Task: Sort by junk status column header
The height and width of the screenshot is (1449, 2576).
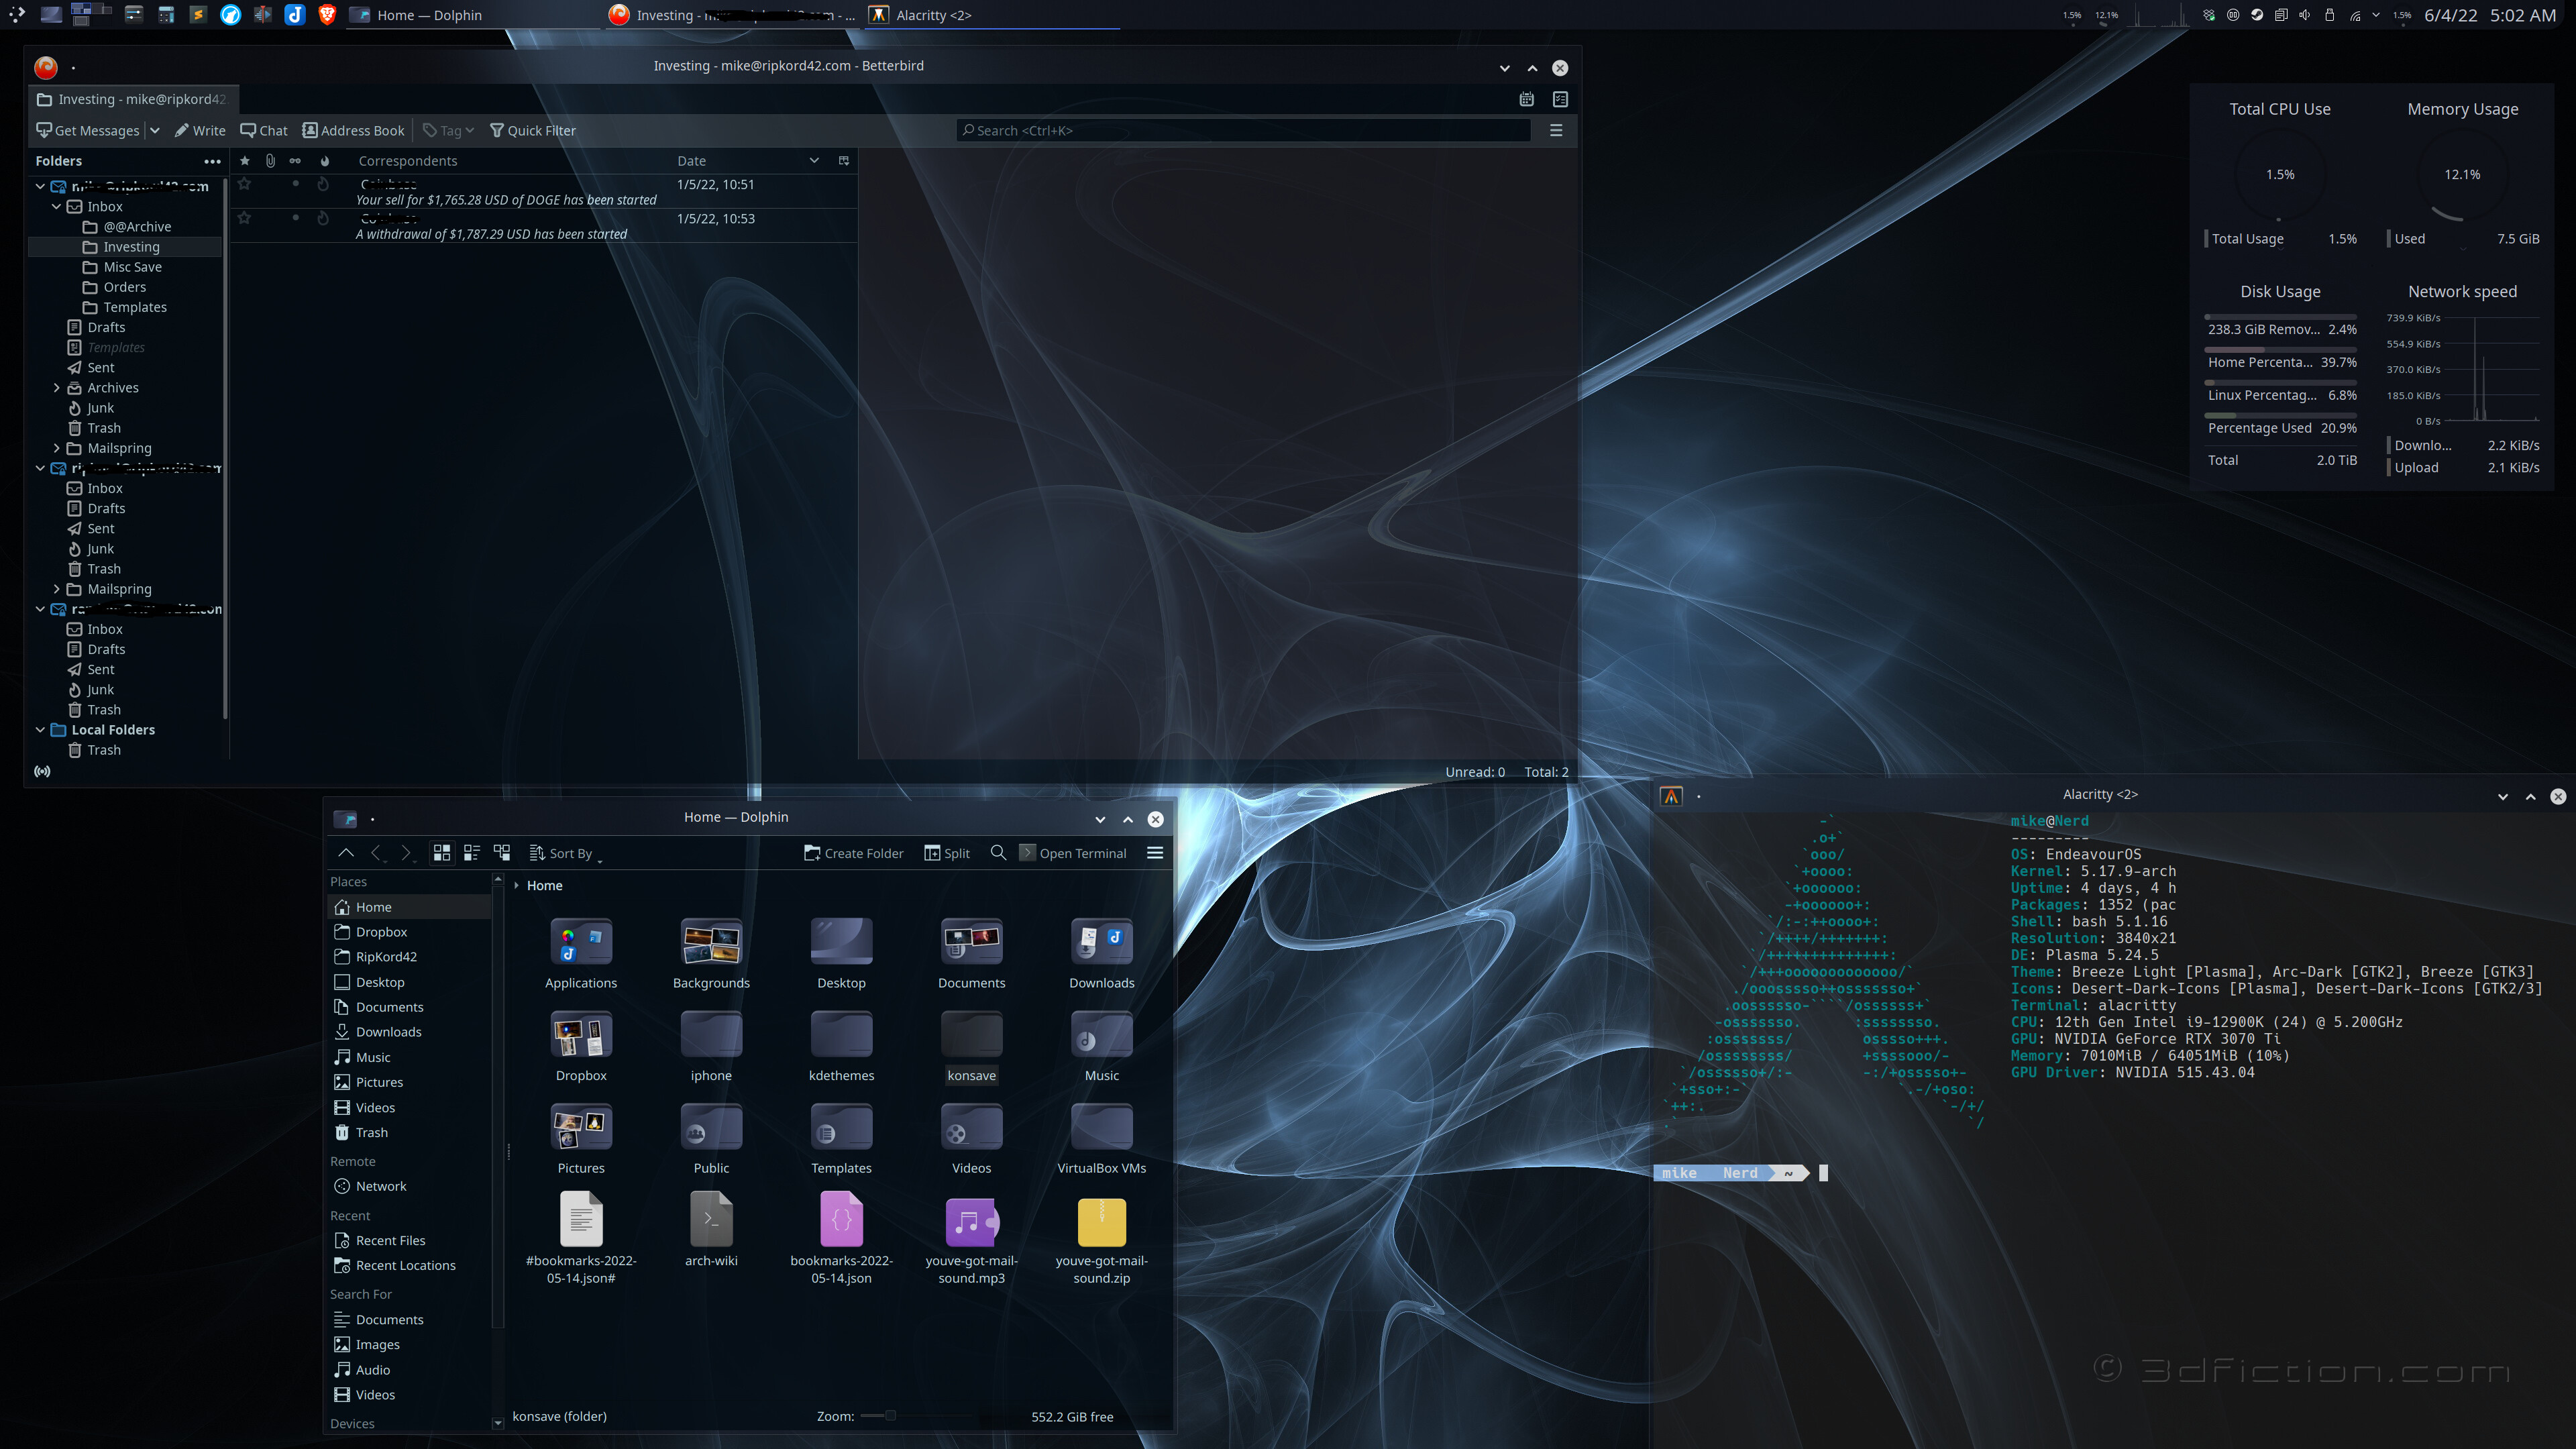Action: point(324,161)
